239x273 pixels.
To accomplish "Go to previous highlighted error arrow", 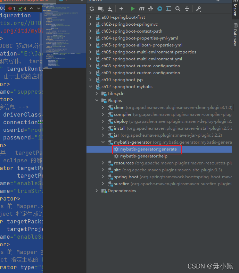I will point(31,8).
